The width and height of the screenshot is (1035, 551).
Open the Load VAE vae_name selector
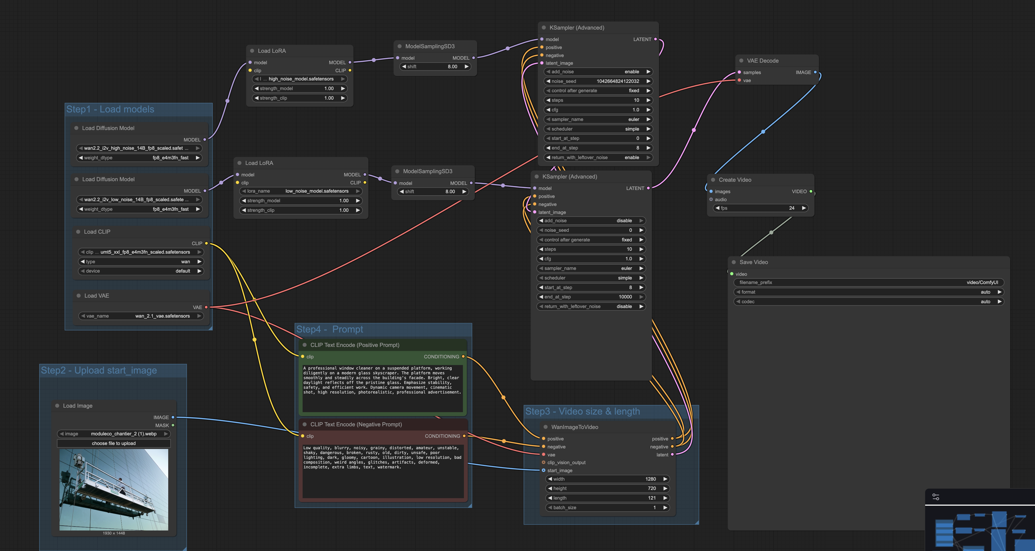(x=141, y=316)
